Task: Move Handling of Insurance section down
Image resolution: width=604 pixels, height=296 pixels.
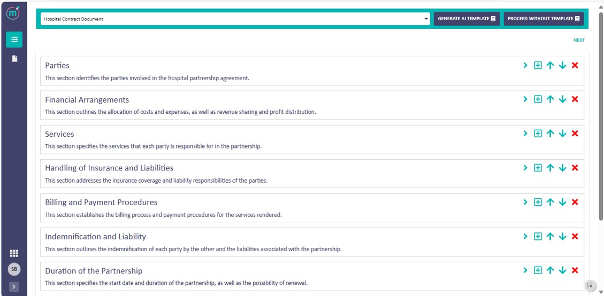Action: [x=562, y=168]
